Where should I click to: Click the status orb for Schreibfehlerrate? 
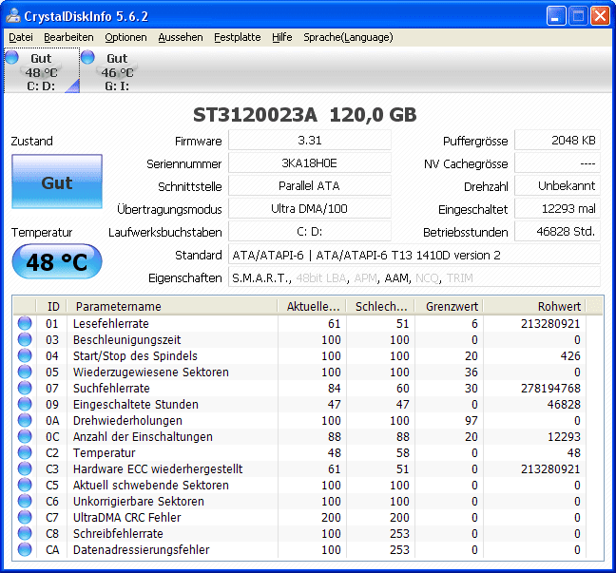(x=25, y=533)
